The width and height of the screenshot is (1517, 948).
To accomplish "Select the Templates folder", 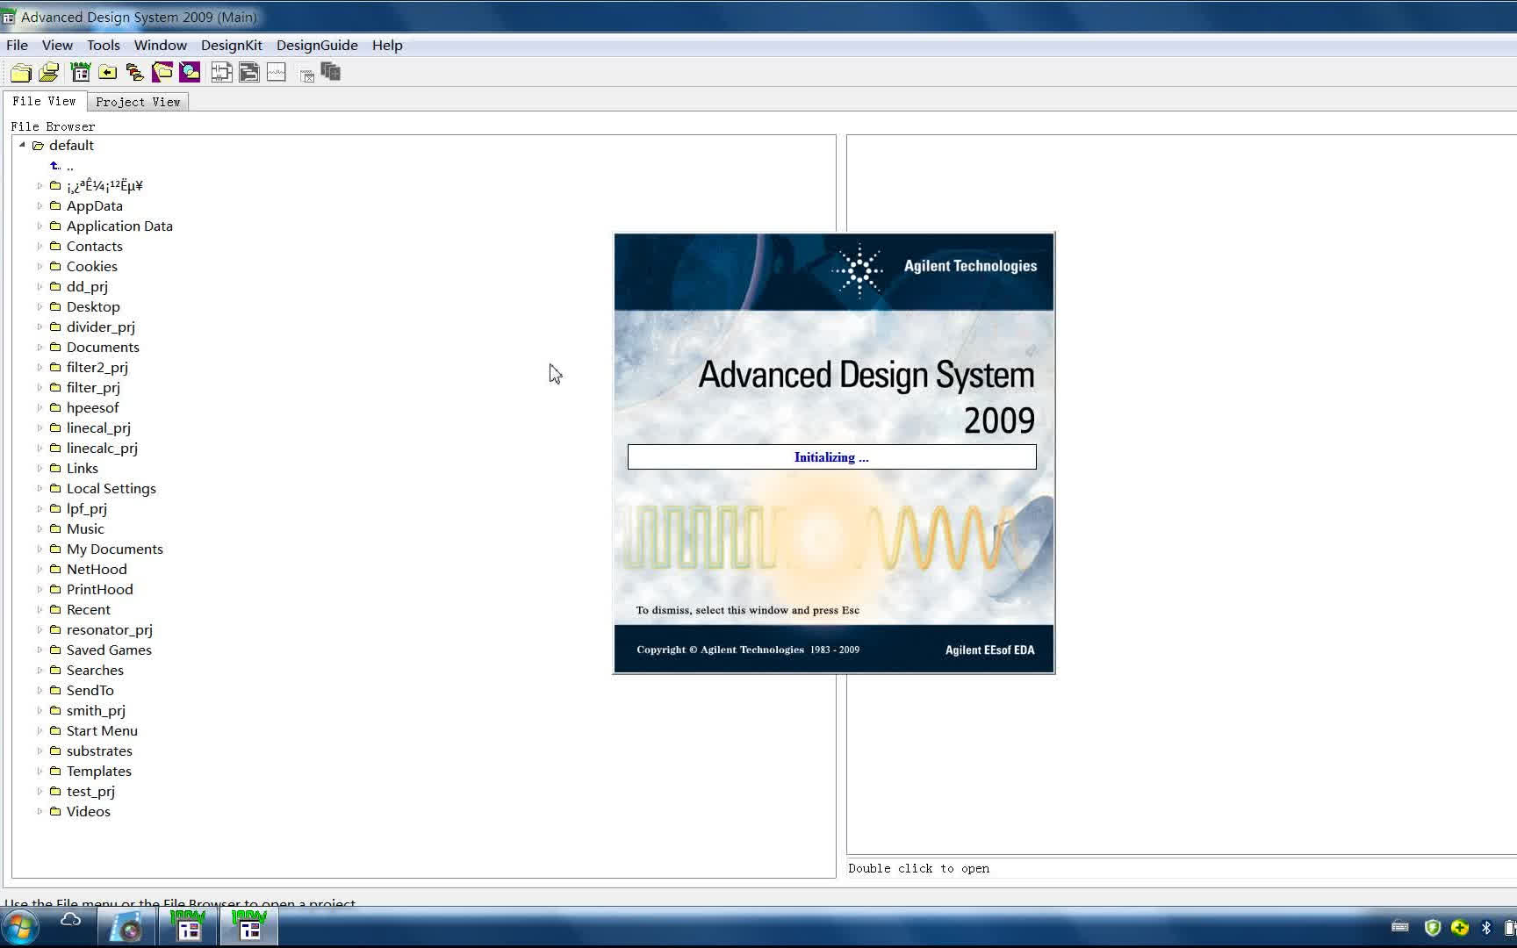I will (x=99, y=771).
